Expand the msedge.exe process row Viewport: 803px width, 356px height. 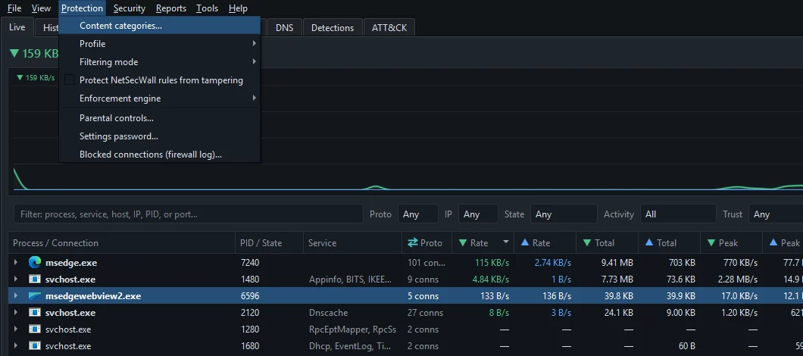(16, 263)
